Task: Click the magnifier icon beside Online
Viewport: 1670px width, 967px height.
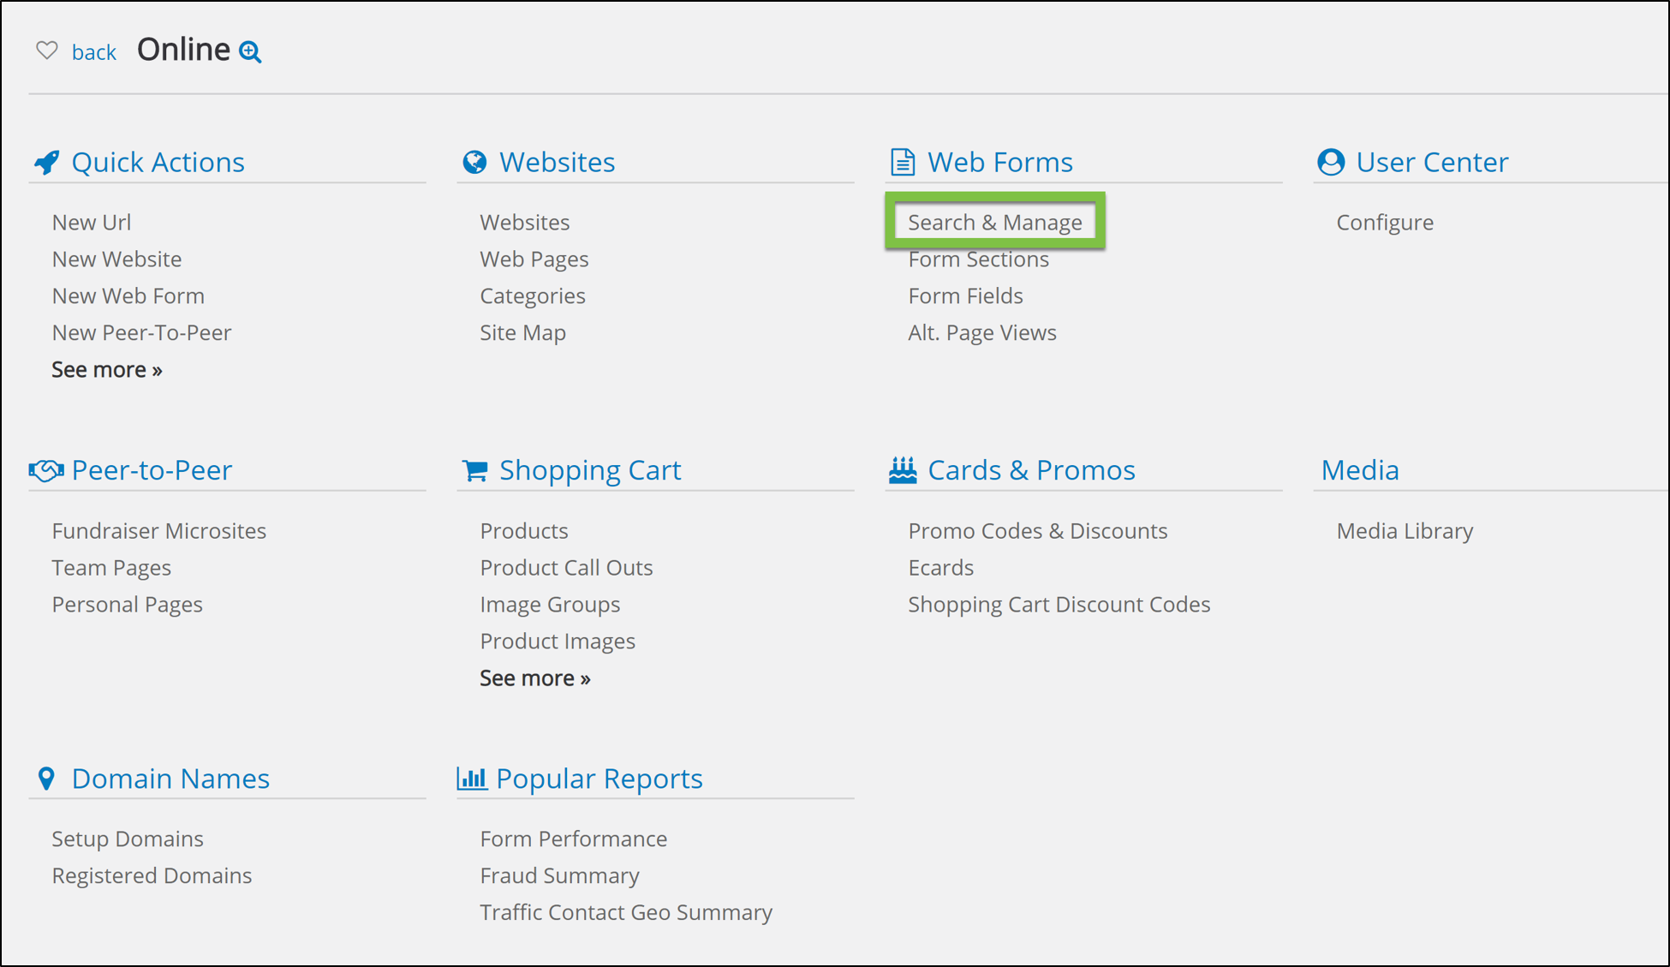Action: [x=250, y=52]
